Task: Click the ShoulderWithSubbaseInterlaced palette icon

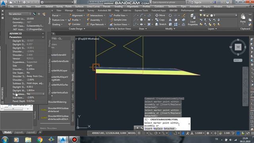Action: tap(44, 110)
